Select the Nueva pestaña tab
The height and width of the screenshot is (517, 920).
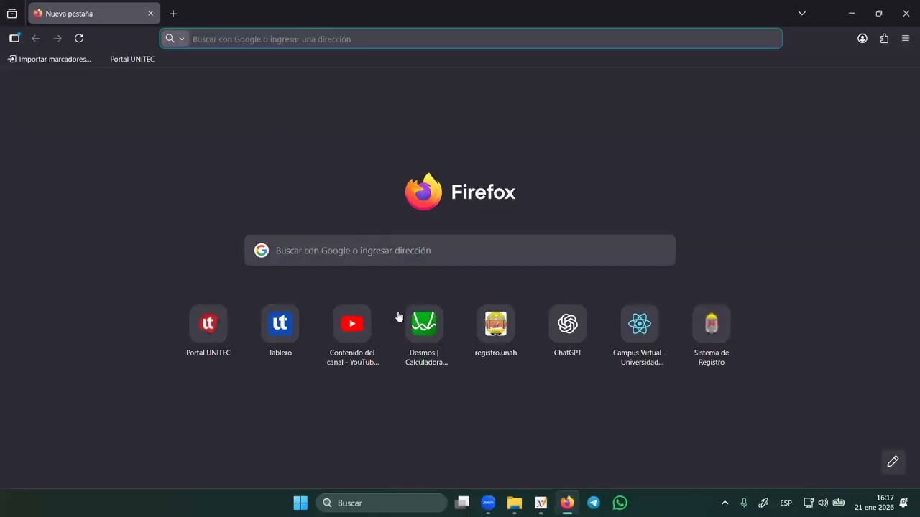tap(93, 14)
